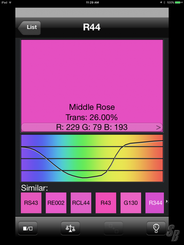Tap the Wi-Fi icon beside iPad label
The height and width of the screenshot is (245, 184).
10,2
